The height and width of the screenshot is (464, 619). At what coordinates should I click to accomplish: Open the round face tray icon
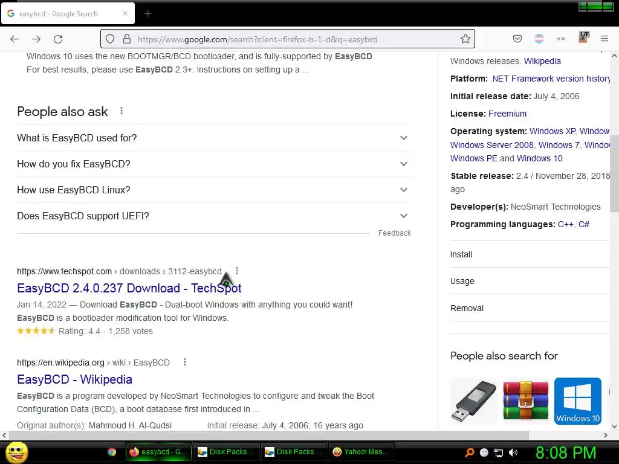click(x=484, y=453)
